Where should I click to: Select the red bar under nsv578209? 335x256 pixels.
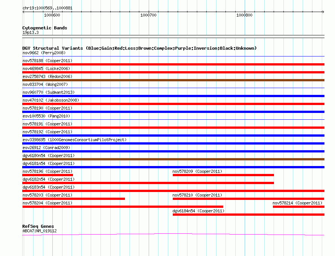click(223, 175)
